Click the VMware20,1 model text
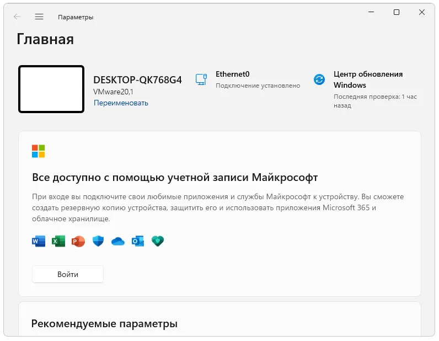439x341 pixels. click(113, 92)
